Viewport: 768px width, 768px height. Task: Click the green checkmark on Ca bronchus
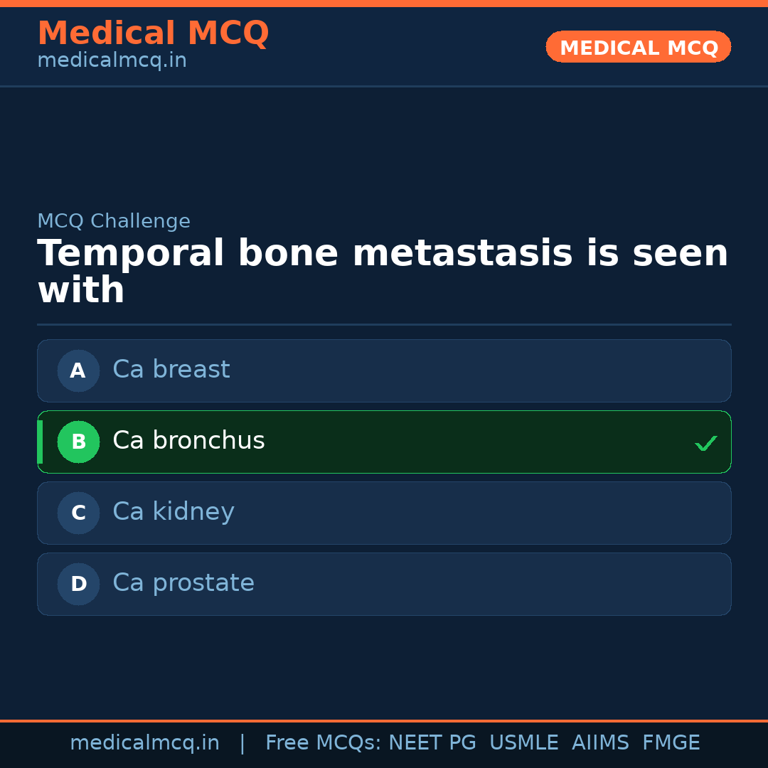point(705,443)
